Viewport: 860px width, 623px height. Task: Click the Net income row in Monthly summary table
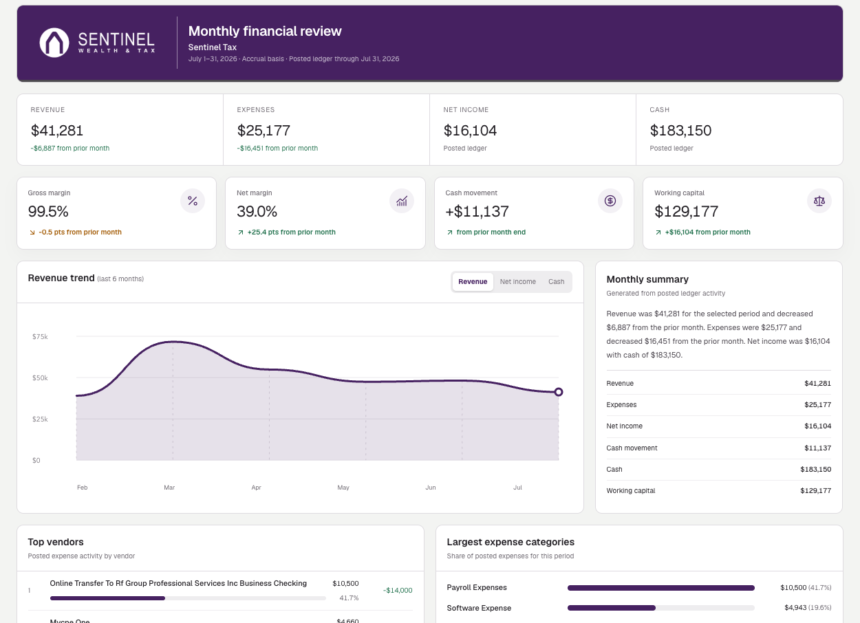tap(719, 426)
